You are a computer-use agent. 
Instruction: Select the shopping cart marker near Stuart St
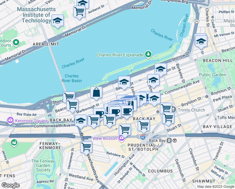tap(168, 119)
